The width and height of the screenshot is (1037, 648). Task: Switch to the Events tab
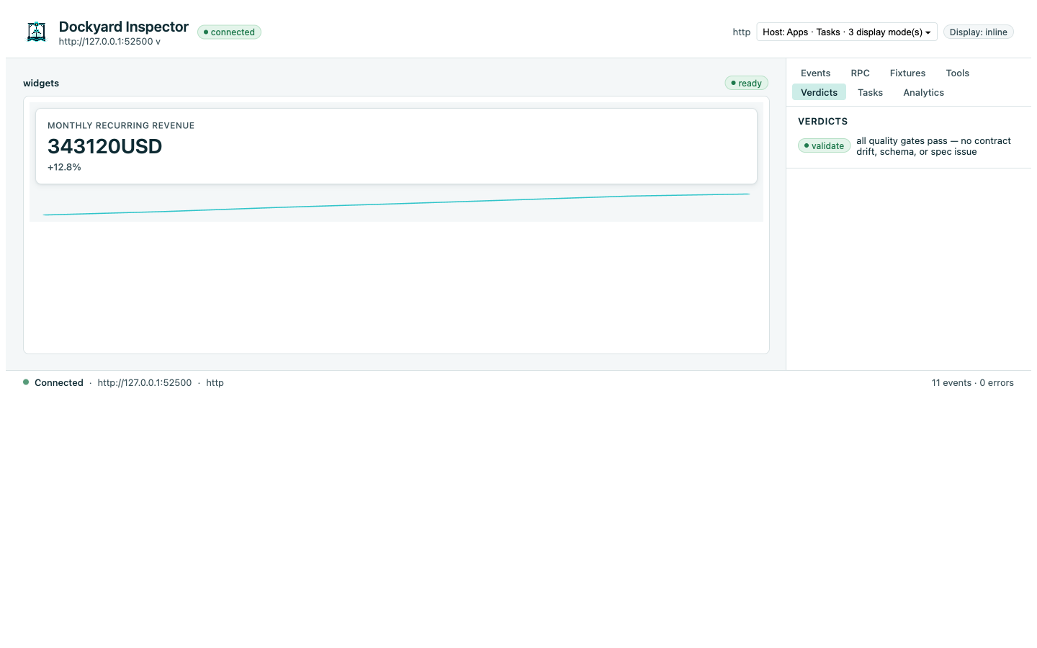(815, 73)
